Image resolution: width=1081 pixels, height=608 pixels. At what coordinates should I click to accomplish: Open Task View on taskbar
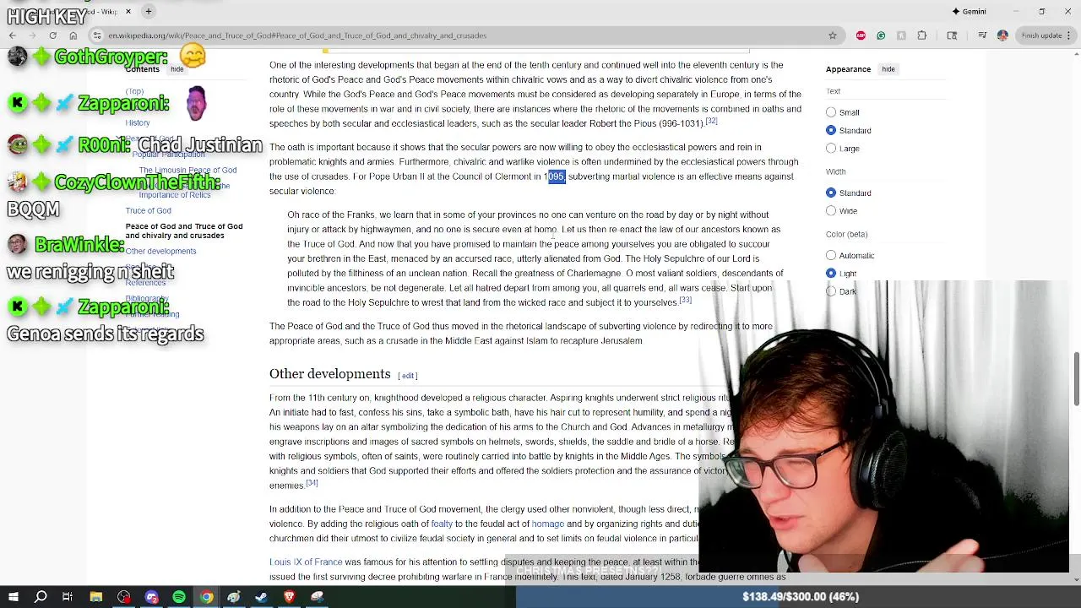[x=68, y=597]
